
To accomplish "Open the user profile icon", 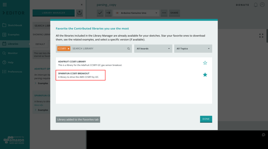I will pyautogui.click(x=262, y=4).
